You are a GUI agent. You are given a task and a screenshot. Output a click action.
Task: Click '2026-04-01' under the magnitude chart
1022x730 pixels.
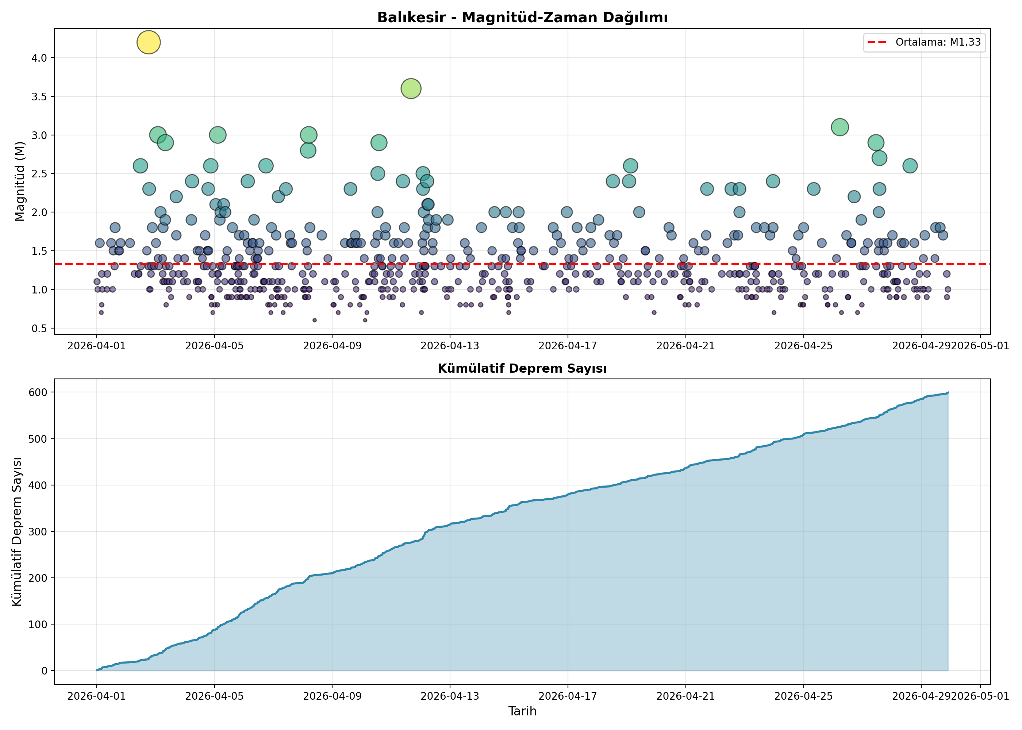tap(97, 346)
